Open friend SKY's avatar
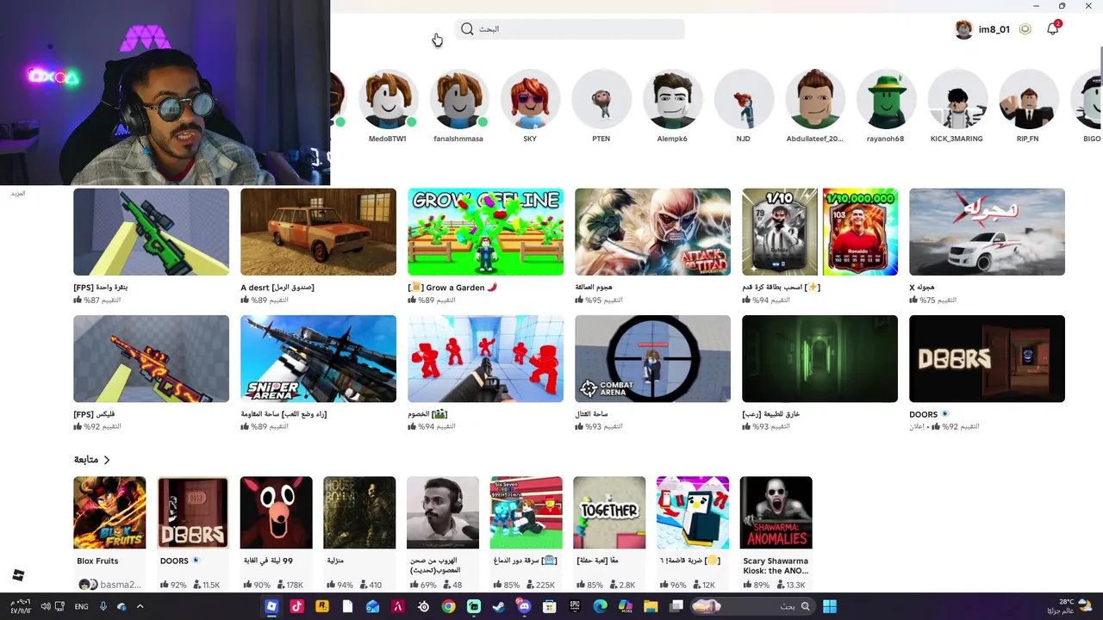The height and width of the screenshot is (620, 1103). click(x=530, y=99)
